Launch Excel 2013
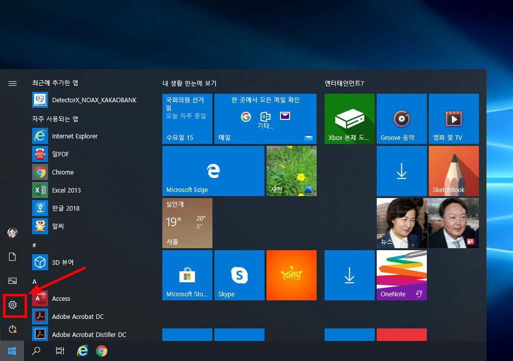Screen dimensions: 513x361 89,190
